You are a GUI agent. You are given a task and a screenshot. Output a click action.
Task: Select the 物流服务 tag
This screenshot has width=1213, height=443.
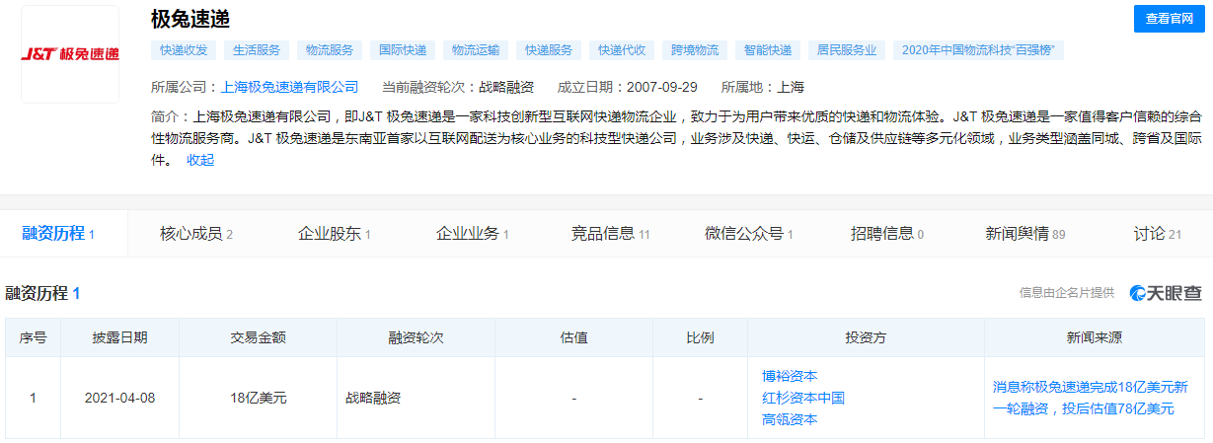coord(330,49)
